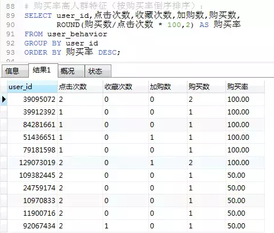Click 购买率 value in row 92067434

(245, 226)
